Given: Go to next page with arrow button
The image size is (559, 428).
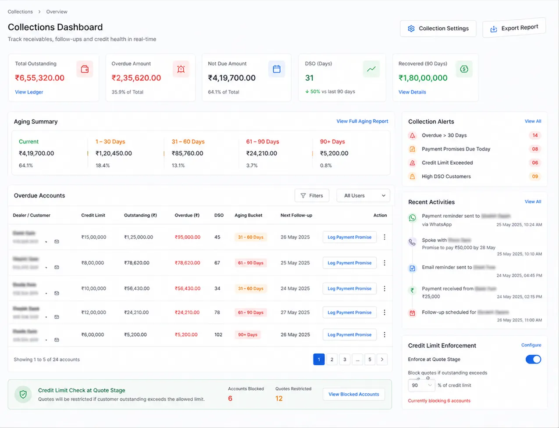Looking at the screenshot, I should 382,360.
